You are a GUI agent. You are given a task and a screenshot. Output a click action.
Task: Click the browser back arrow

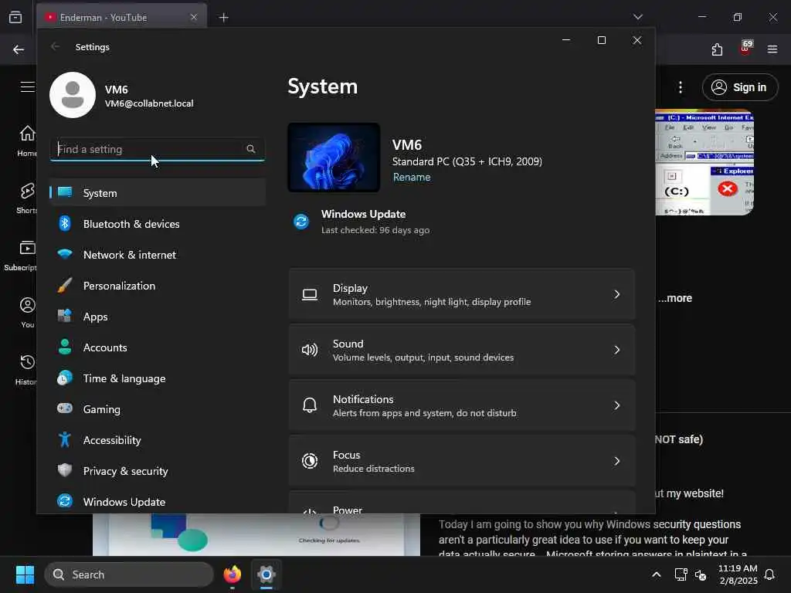coord(19,49)
